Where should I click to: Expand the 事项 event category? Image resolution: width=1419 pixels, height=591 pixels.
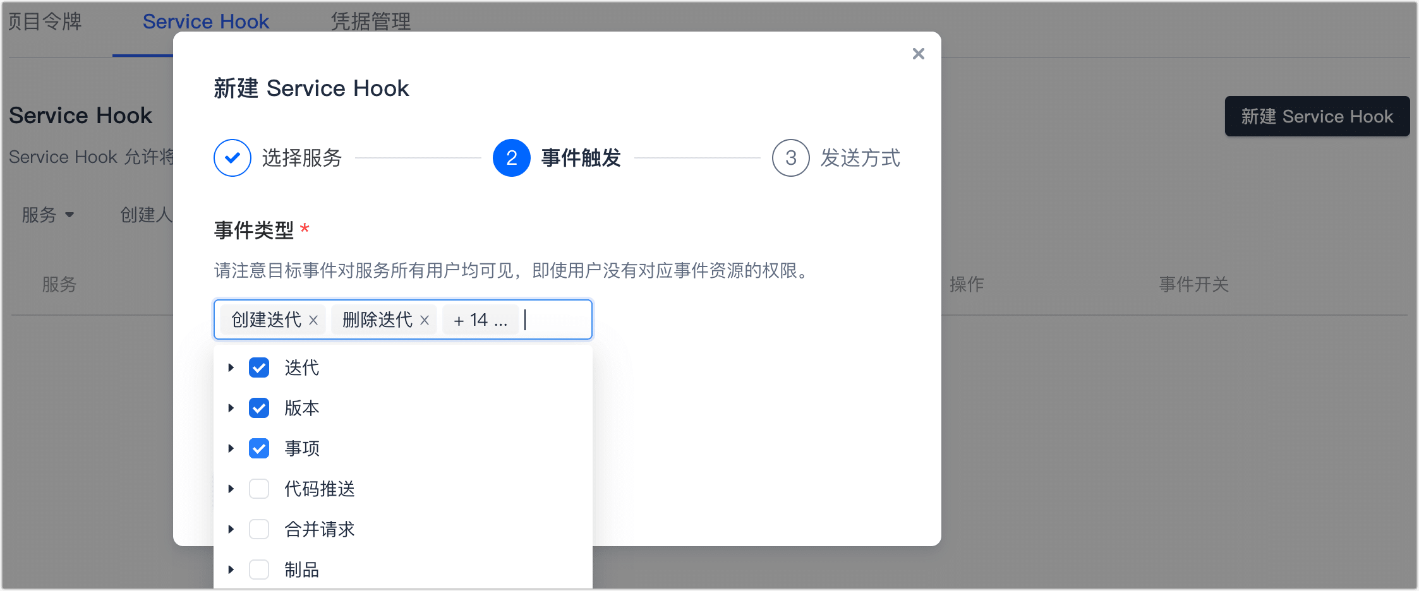[x=231, y=448]
